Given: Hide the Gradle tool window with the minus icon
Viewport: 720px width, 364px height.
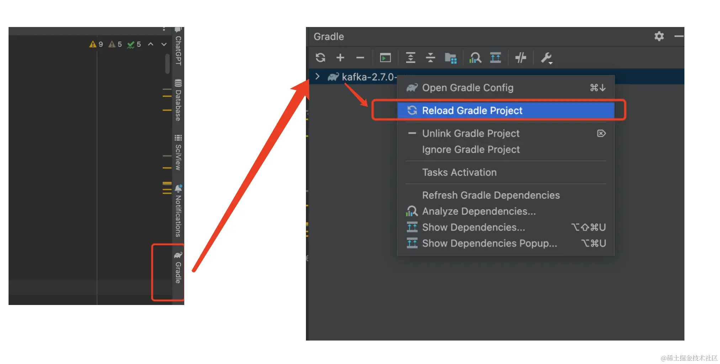Looking at the screenshot, I should (x=679, y=36).
